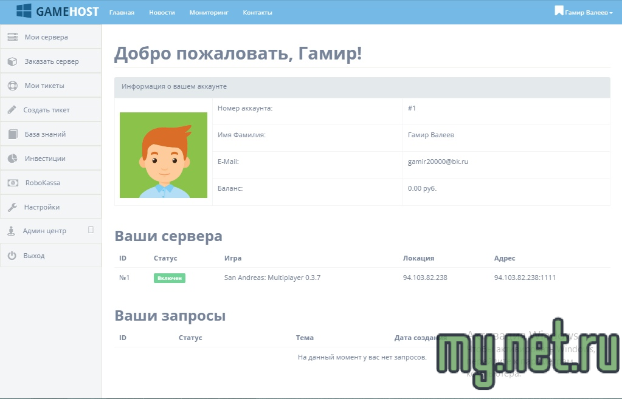Open the Главная navigation item
622x399 pixels.
point(122,12)
